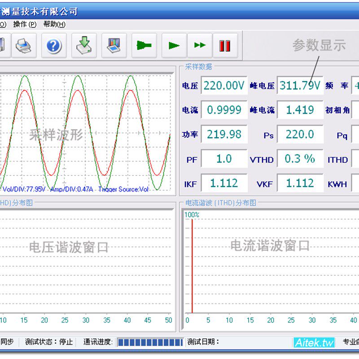Click the red fundamental bar in current harmonics chart
Image resolution: width=359 pixels, height=359 pixels.
click(x=192, y=266)
